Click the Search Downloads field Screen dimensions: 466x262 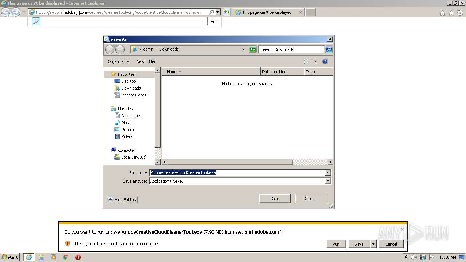292,49
